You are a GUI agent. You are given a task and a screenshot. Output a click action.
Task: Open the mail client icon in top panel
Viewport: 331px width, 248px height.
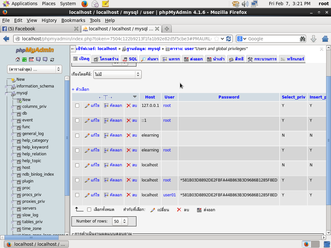click(95, 4)
